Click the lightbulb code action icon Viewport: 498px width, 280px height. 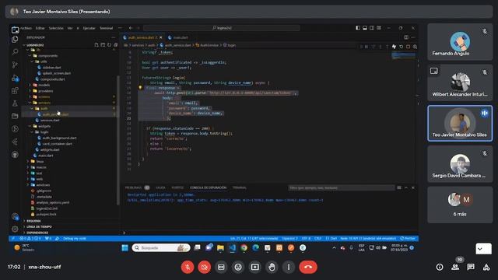[140, 88]
